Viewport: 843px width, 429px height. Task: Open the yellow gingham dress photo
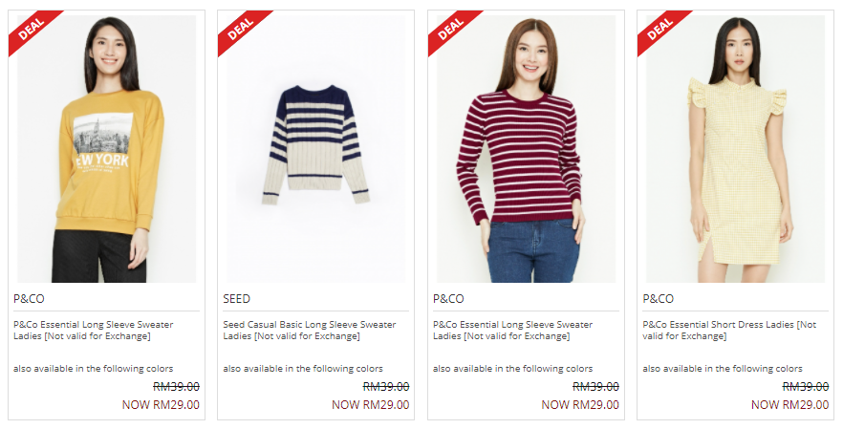736,149
